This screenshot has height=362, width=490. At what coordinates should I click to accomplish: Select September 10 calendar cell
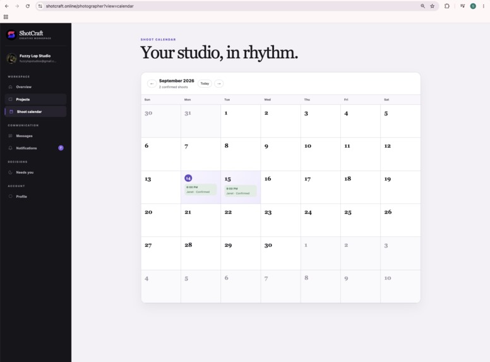pos(321,154)
